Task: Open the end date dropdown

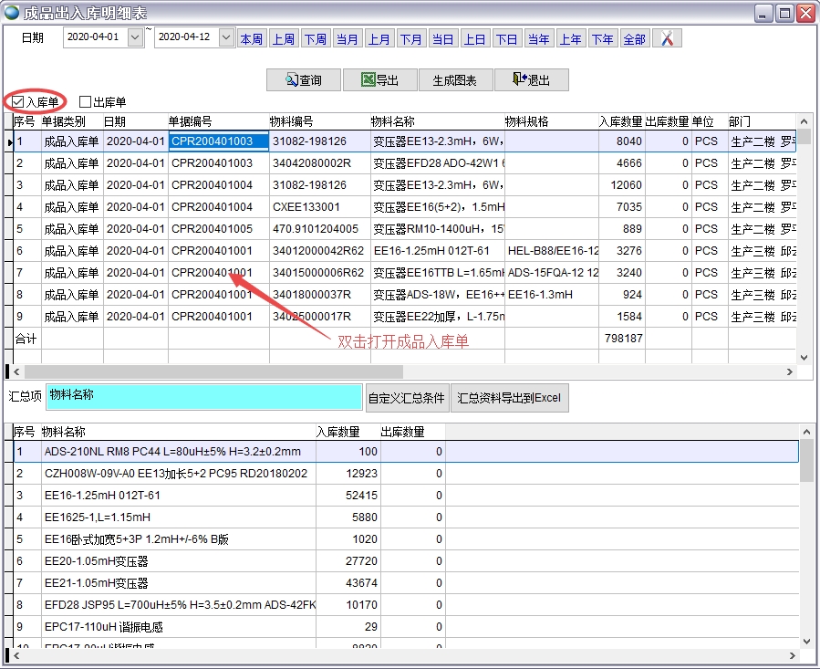Action: tap(227, 38)
